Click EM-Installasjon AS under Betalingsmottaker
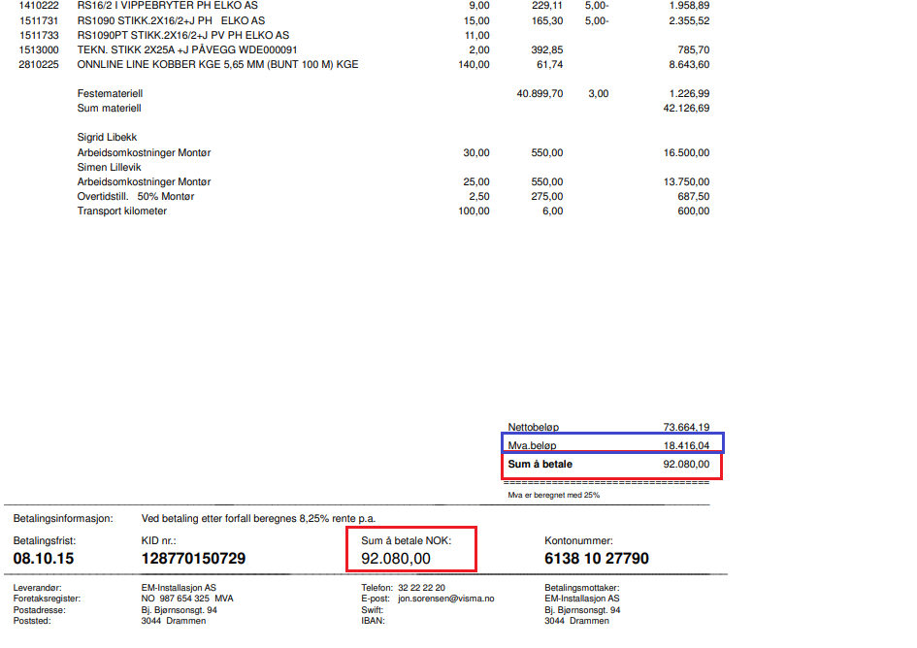Viewport: 917px width, 648px height. pos(582,599)
